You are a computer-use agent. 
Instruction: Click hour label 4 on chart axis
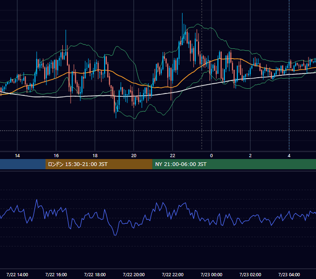pos(289,156)
